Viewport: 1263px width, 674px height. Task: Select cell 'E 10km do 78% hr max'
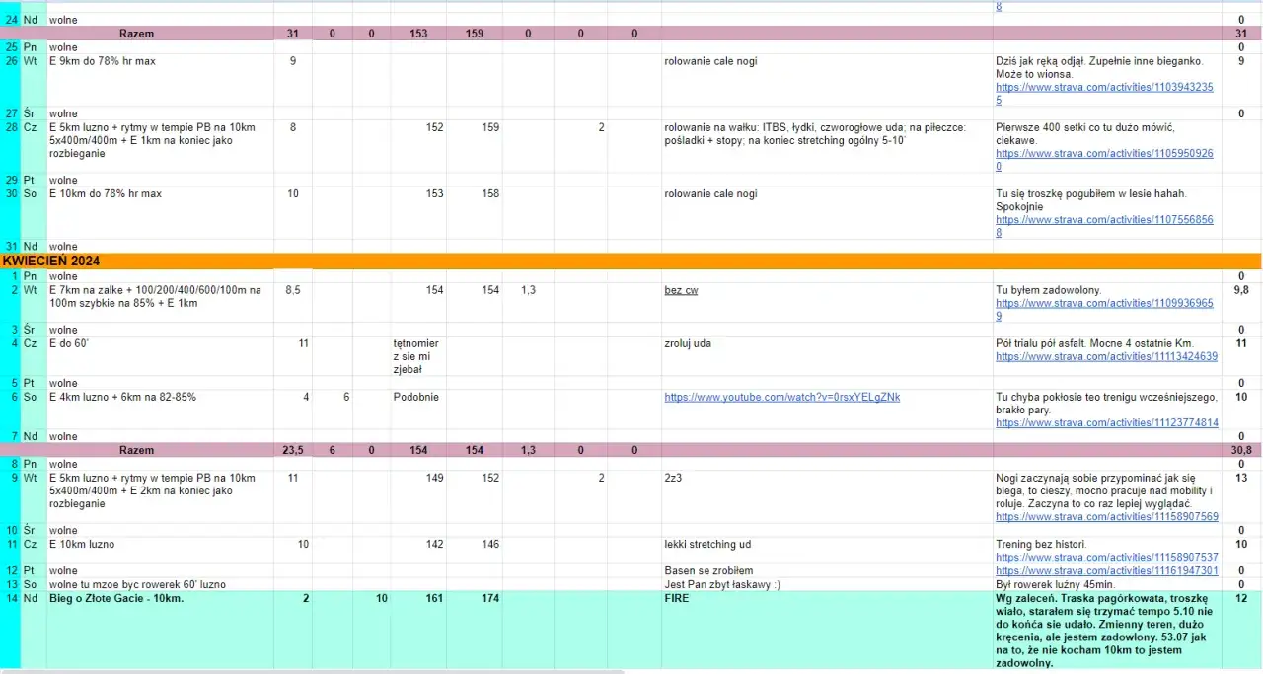160,213
